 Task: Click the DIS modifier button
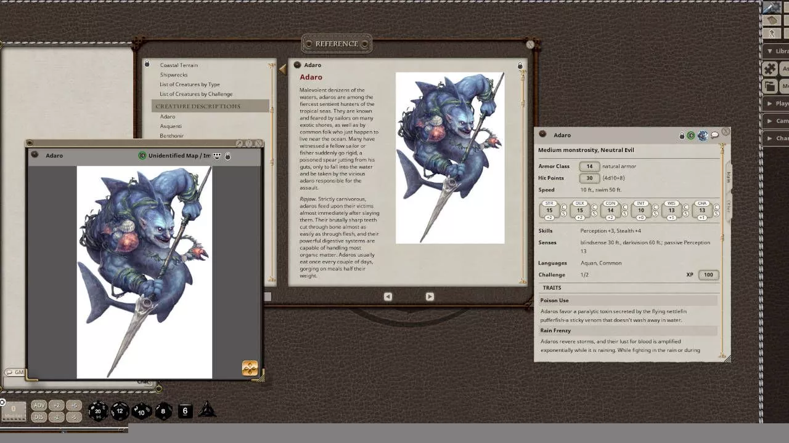[x=39, y=417]
